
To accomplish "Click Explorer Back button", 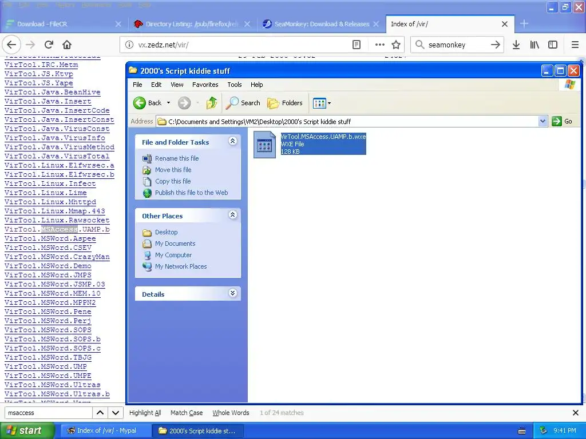I will click(147, 103).
